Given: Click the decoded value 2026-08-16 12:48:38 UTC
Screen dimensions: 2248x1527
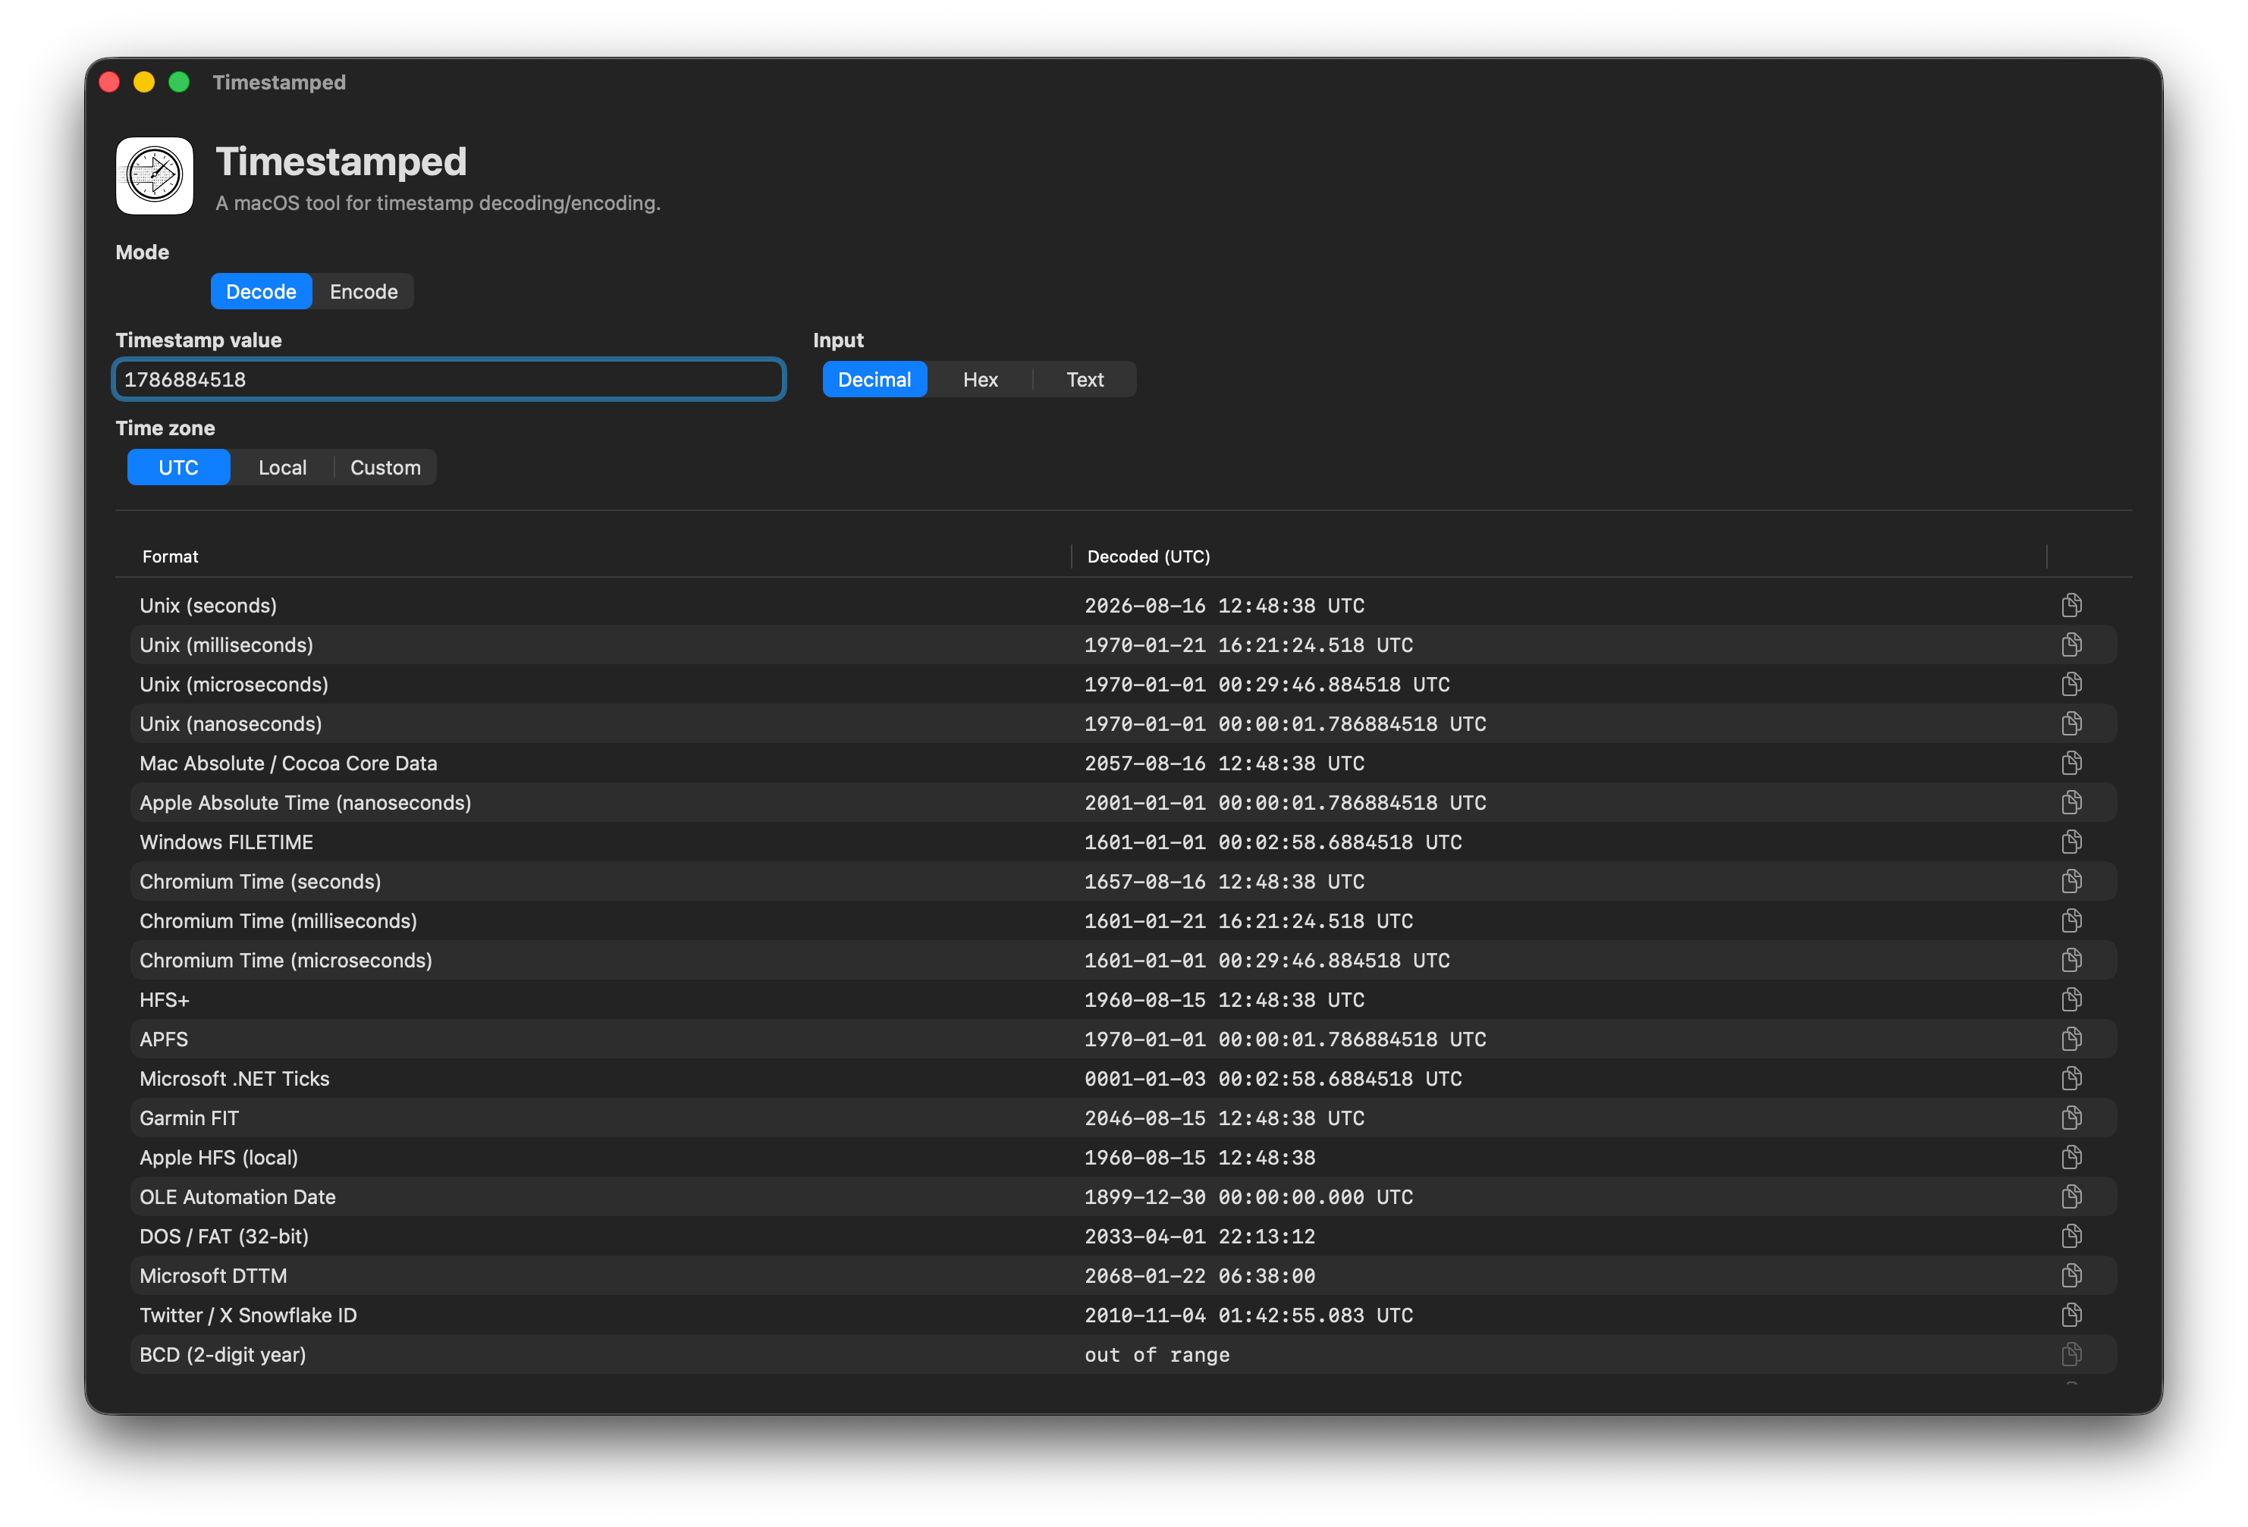Looking at the screenshot, I should click(1223, 605).
